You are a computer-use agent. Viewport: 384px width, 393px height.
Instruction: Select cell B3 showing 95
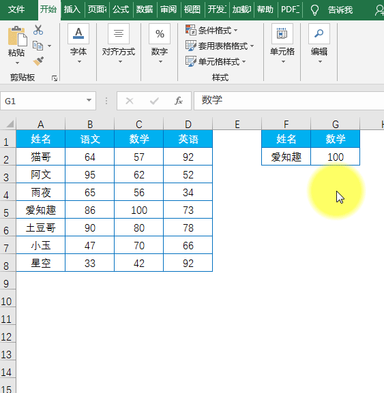(x=89, y=174)
